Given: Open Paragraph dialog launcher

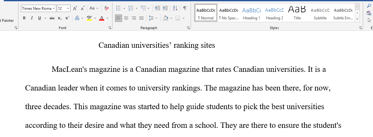Looking at the screenshot, I should click(188, 28).
